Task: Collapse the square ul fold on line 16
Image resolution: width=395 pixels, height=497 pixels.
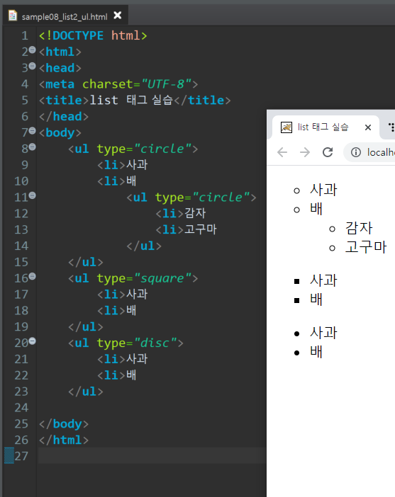Action: [33, 276]
